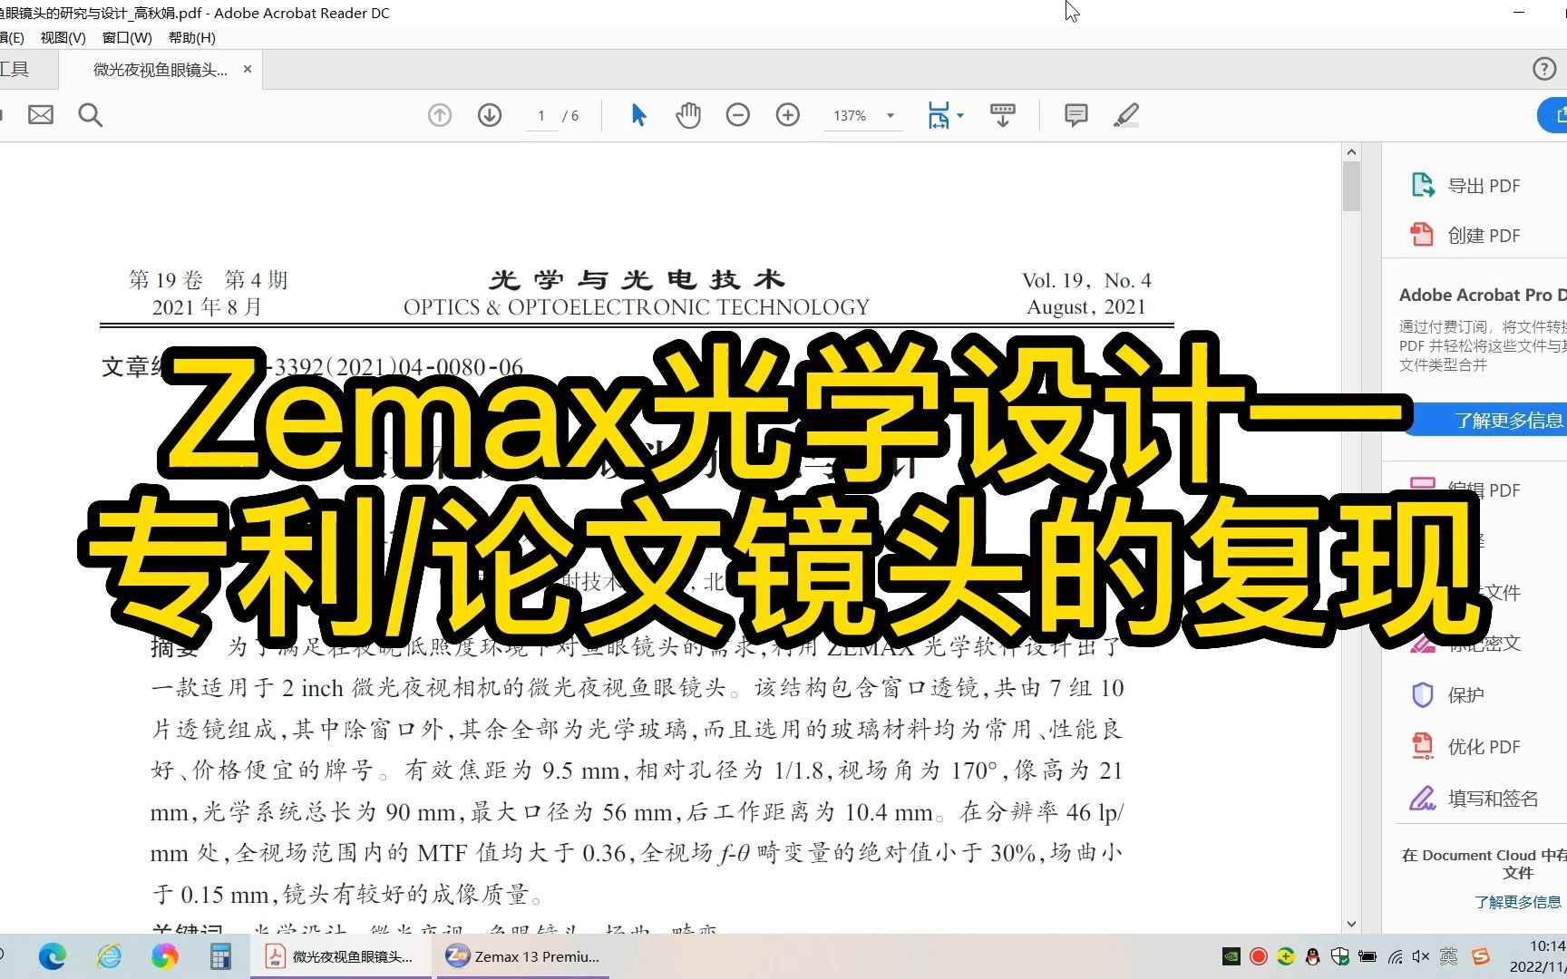Open the 创建 PDF tool

click(x=1466, y=235)
